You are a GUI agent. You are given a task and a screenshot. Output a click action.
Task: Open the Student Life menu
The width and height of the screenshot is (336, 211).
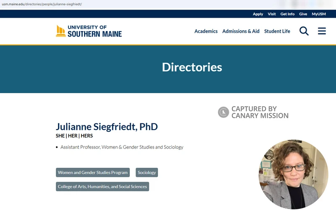click(x=277, y=31)
